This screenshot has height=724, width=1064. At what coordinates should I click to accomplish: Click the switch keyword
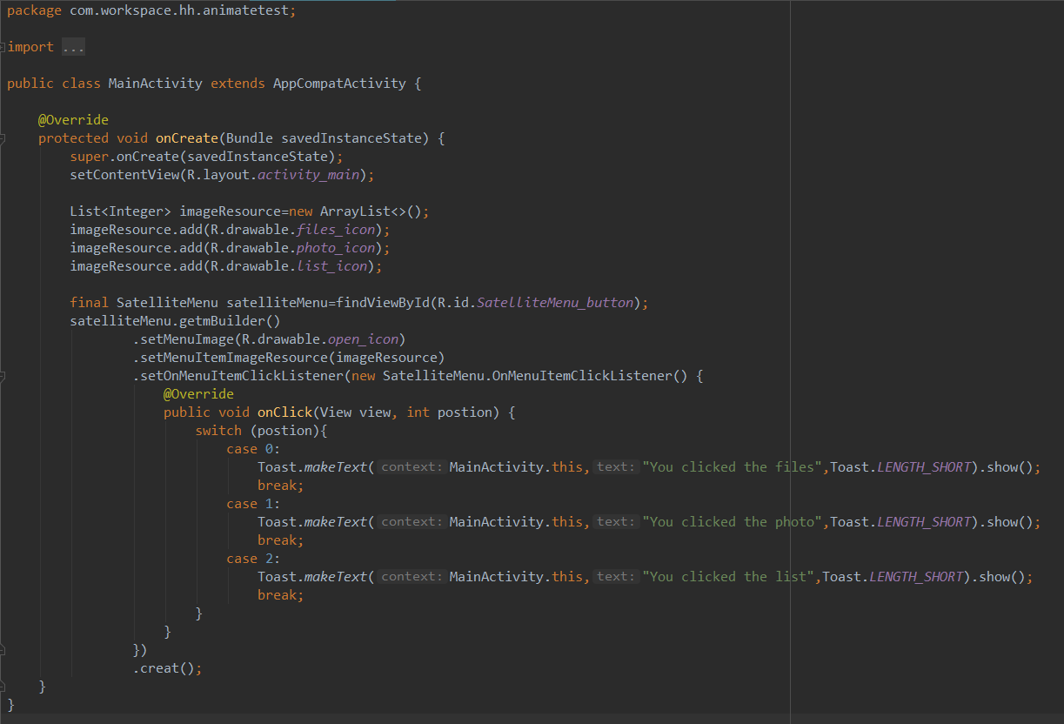(x=218, y=431)
